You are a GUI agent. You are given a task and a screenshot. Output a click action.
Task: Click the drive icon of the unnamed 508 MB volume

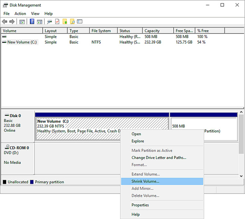(x=4, y=36)
